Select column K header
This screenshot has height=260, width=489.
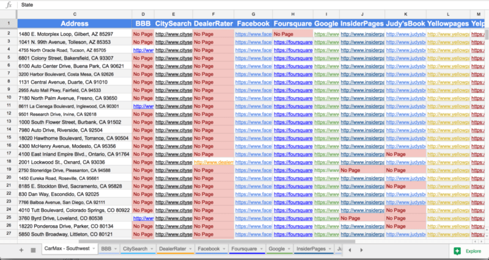tap(405, 14)
